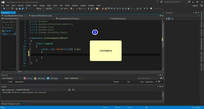The image size is (204, 109).
Task: Open the Show output from dropdown
Action: click(x=36, y=90)
